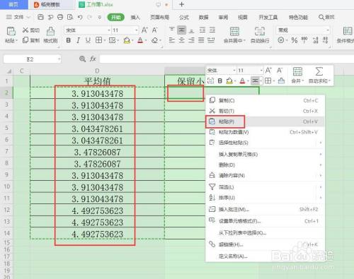Click the Find search button
The width and height of the screenshot is (354, 279).
pyautogui.click(x=326, y=17)
